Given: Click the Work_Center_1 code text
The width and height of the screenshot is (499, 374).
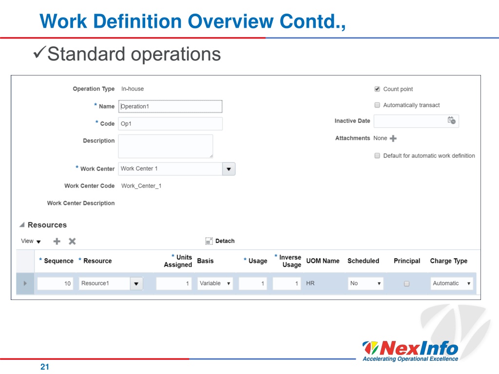Looking at the screenshot, I should (x=141, y=186).
